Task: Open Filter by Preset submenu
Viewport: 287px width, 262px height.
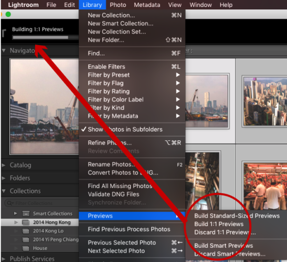Action: (132, 75)
